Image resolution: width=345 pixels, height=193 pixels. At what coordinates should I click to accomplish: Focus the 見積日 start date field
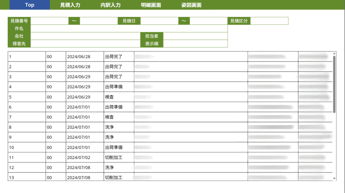pos(159,21)
